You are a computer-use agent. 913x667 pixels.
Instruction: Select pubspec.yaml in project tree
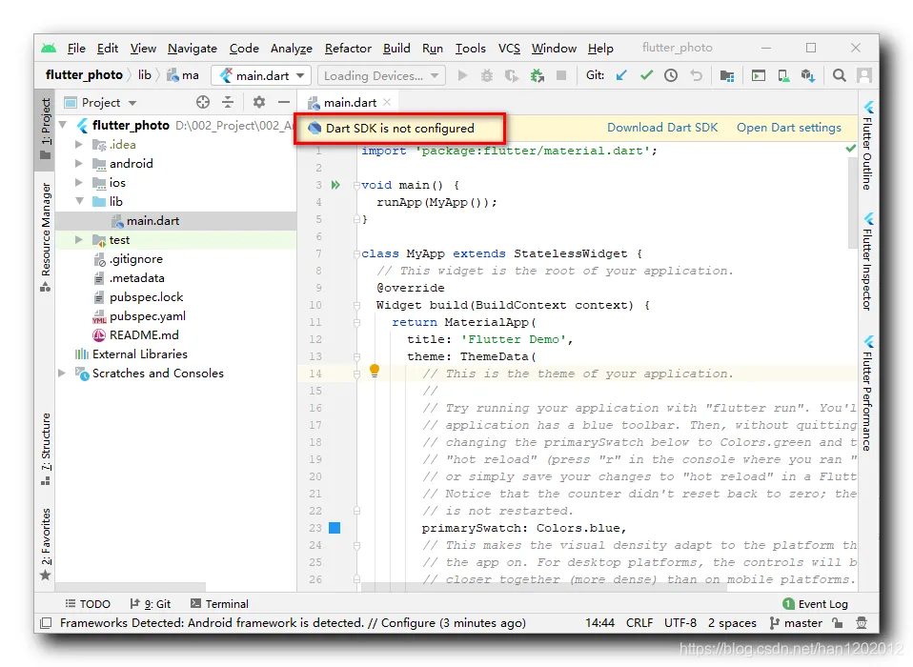click(x=148, y=316)
